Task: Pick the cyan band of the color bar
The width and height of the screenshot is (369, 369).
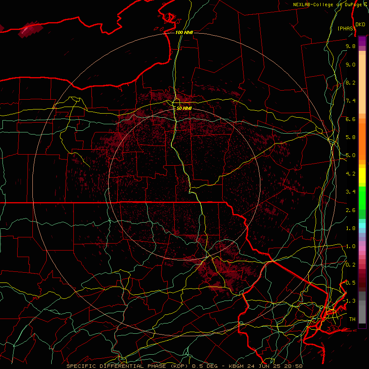Action: (362, 225)
